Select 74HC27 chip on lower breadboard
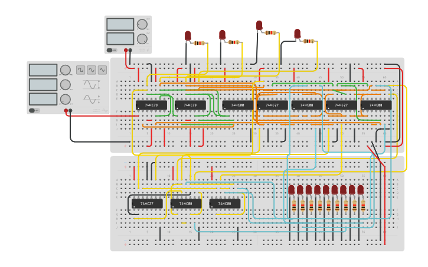 pyautogui.click(x=147, y=203)
